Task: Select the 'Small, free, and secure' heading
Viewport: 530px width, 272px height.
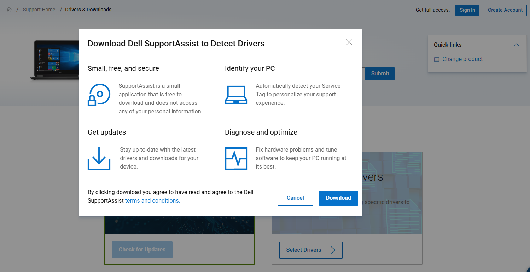Action: (123, 68)
